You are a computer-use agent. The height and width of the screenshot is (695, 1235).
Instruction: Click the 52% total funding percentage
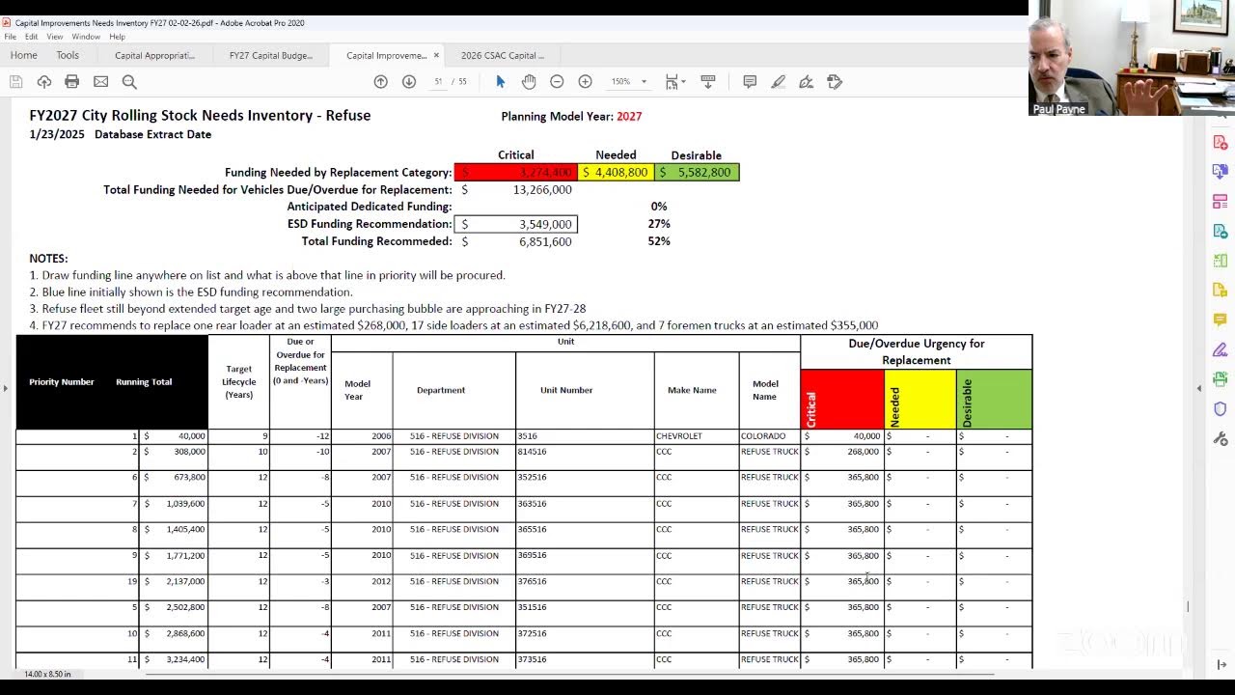[659, 241]
